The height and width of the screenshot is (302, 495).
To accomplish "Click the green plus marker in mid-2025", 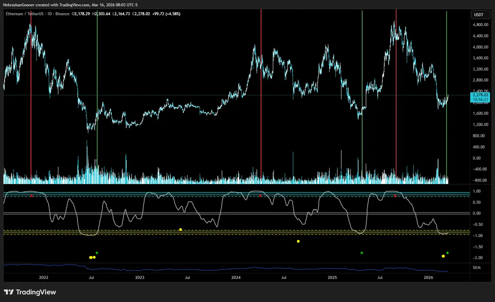I will pyautogui.click(x=362, y=252).
